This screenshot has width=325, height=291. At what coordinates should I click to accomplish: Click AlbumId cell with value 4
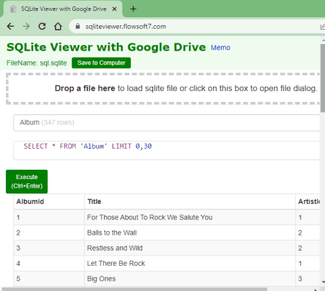pyautogui.click(x=49, y=264)
